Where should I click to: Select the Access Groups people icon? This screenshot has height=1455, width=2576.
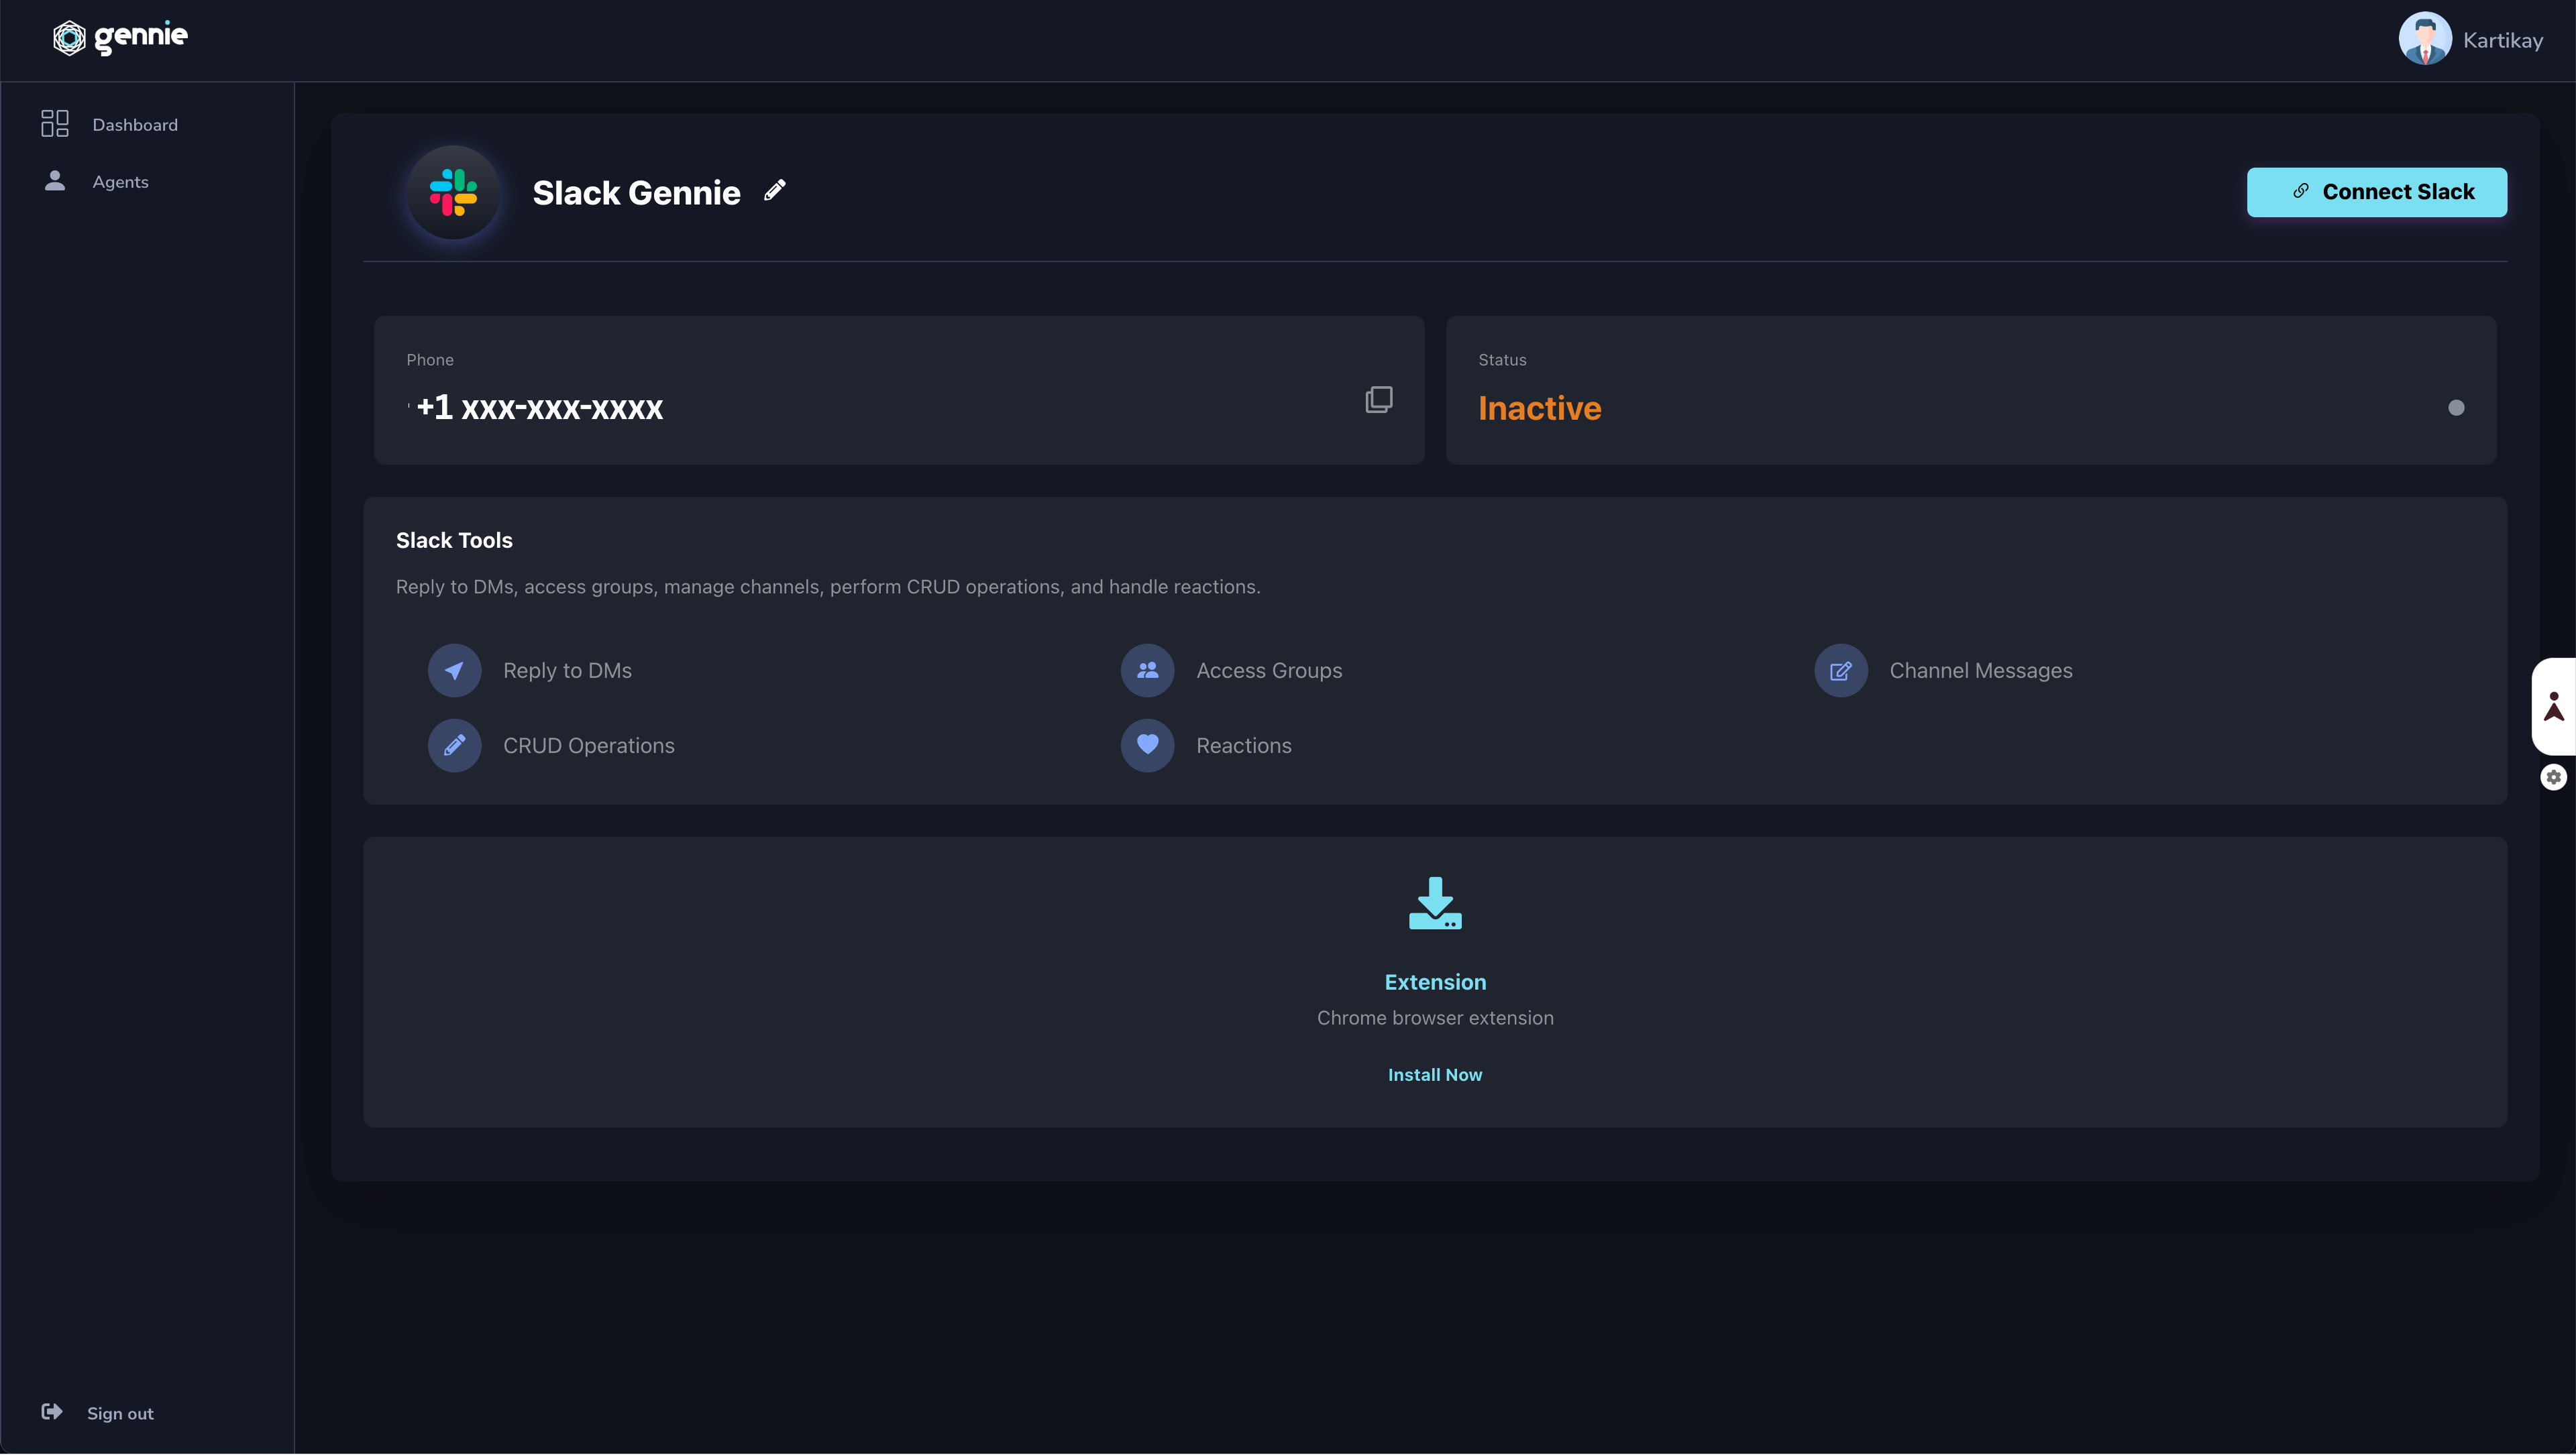[x=1147, y=671]
